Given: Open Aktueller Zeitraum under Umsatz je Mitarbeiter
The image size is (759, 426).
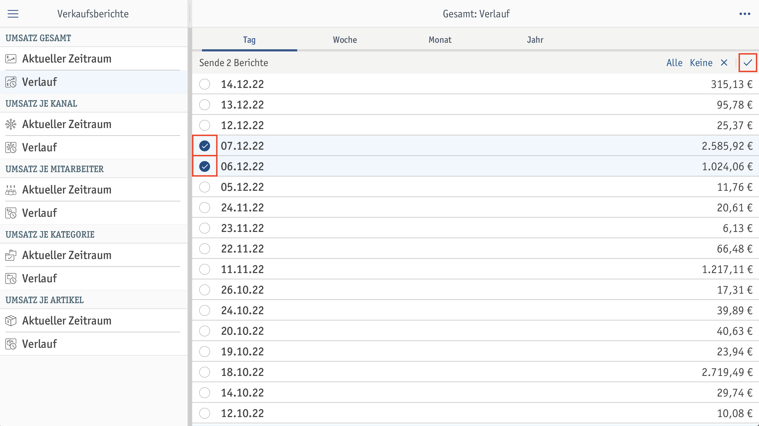Looking at the screenshot, I should tap(94, 190).
